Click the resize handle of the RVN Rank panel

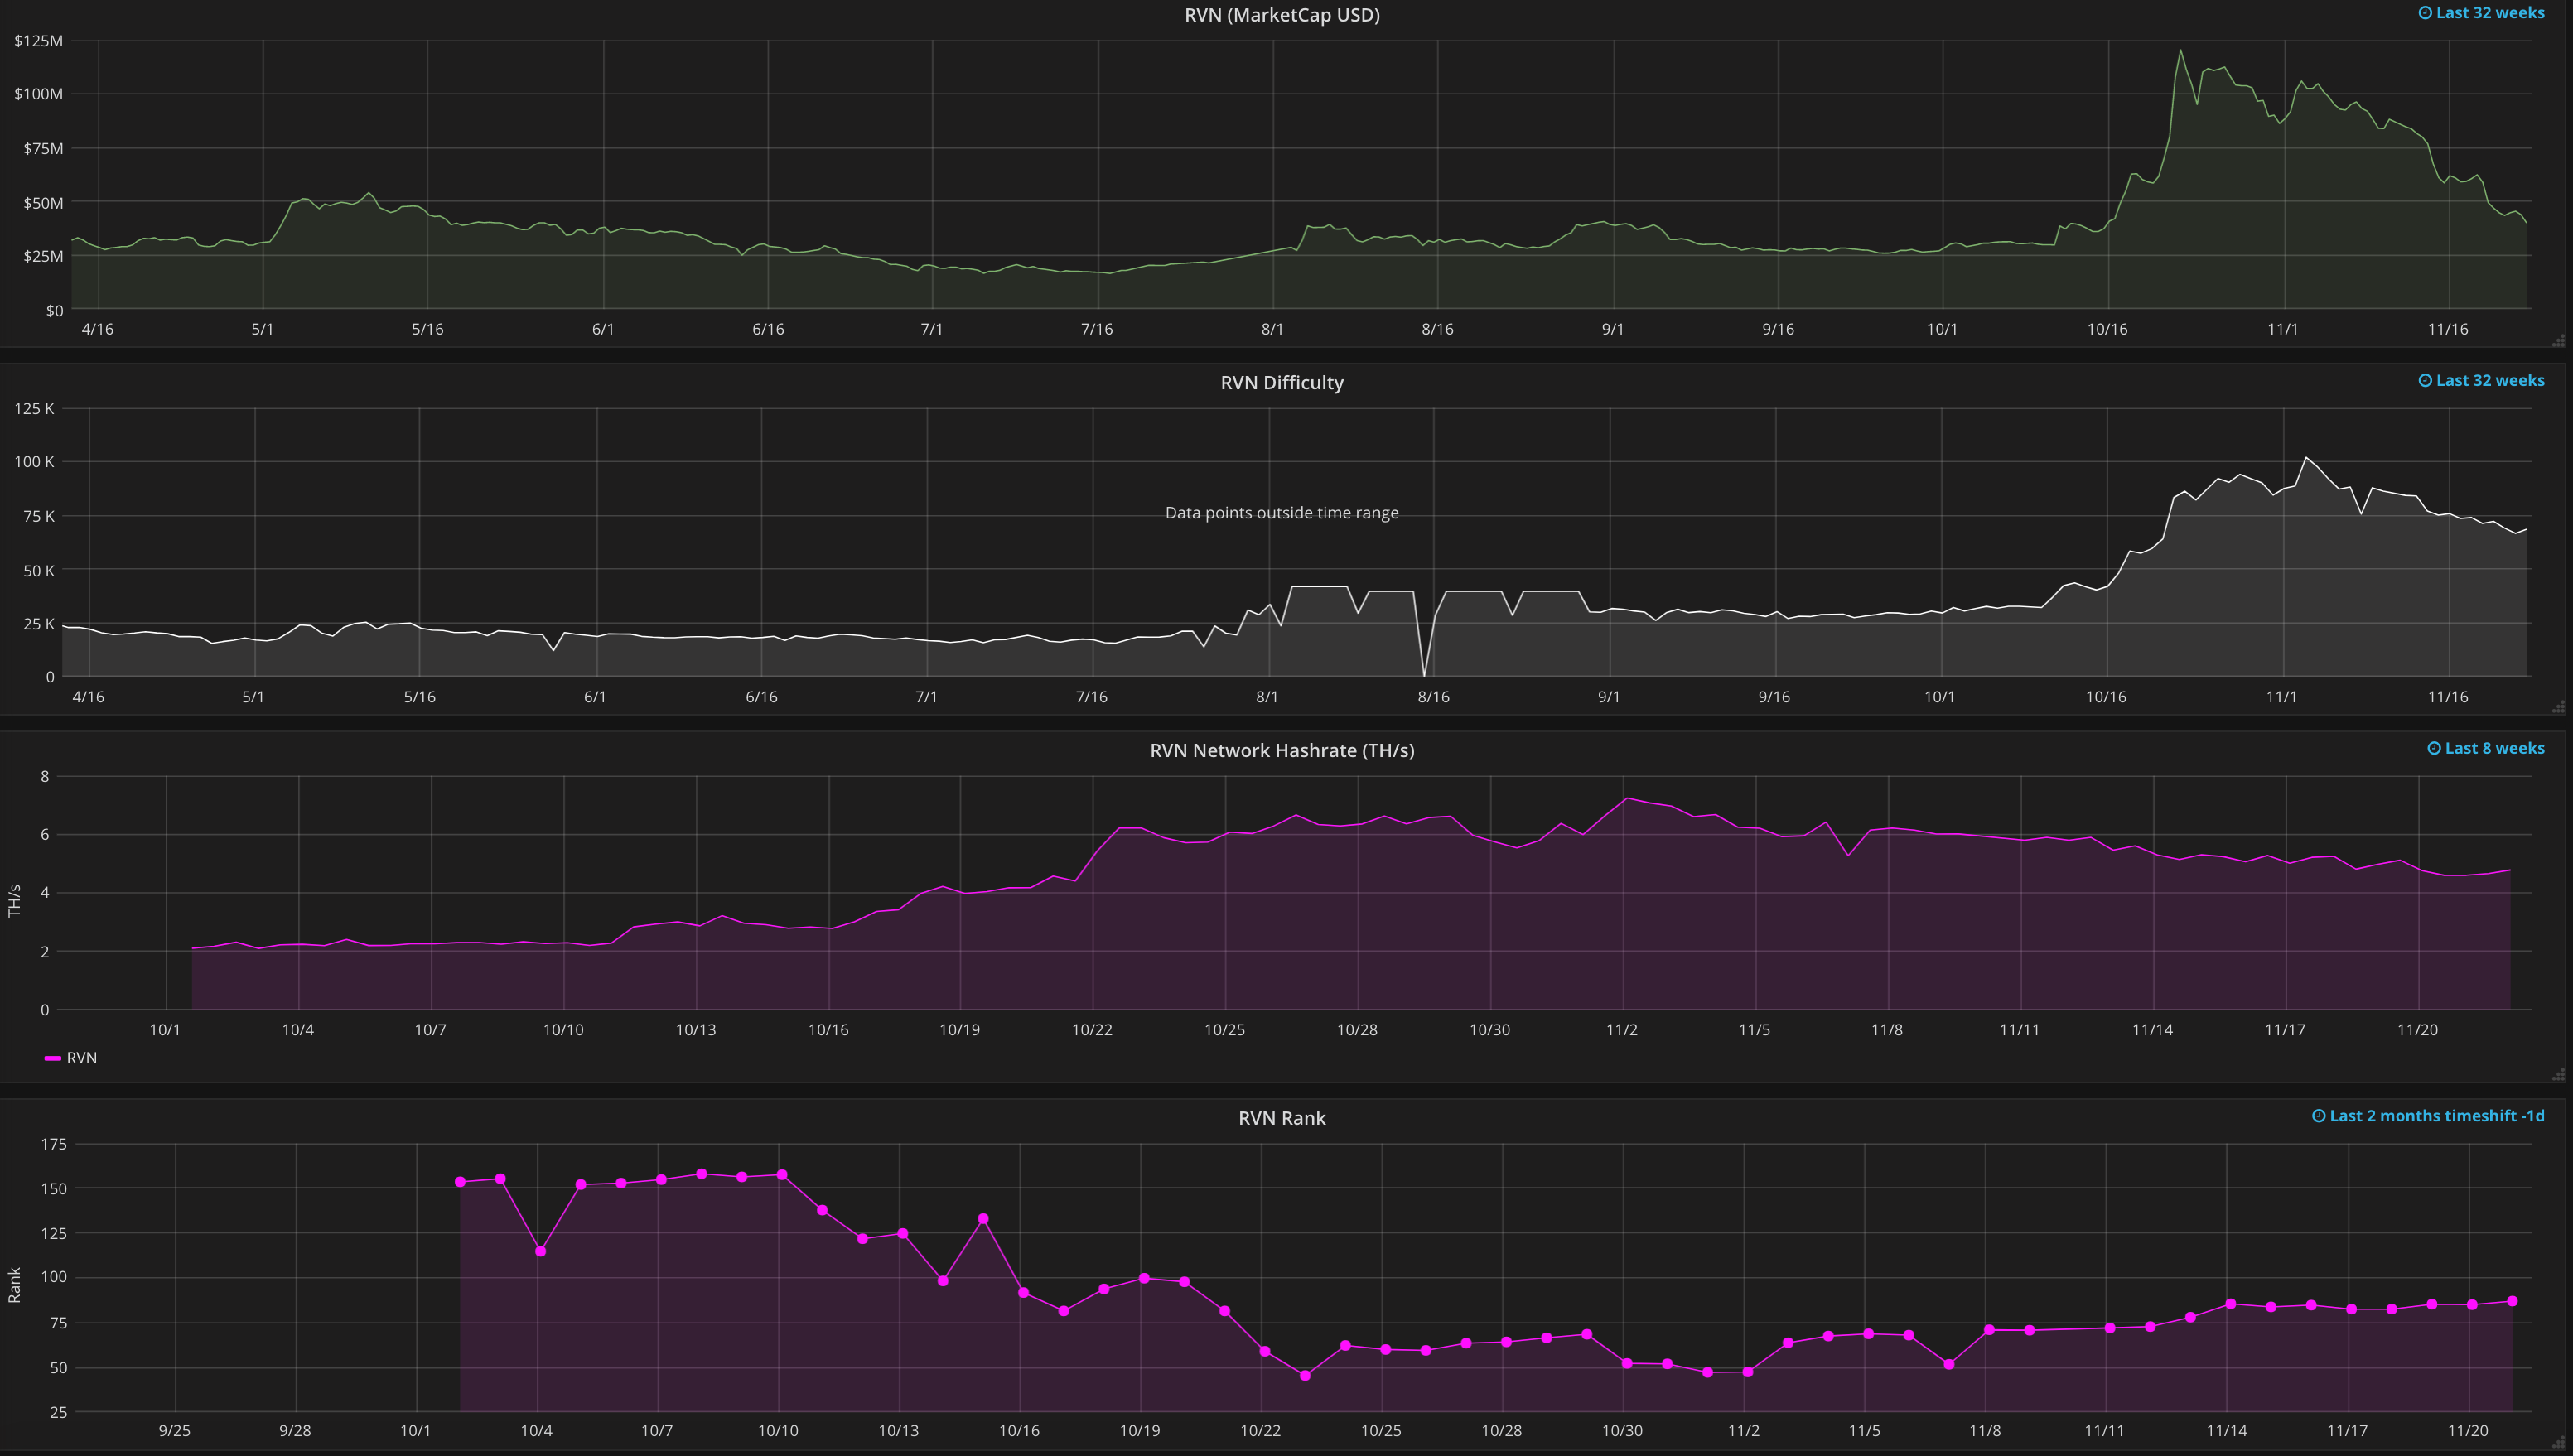click(x=2558, y=1443)
